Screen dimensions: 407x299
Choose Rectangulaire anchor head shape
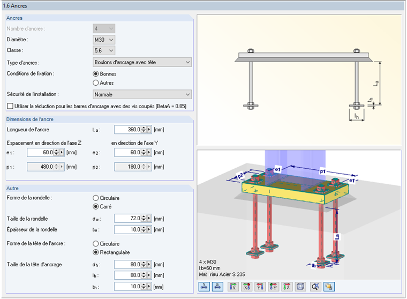click(96, 252)
